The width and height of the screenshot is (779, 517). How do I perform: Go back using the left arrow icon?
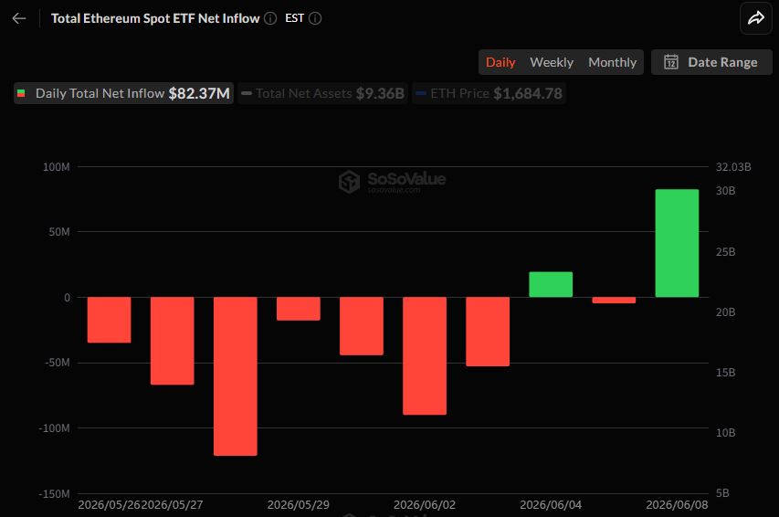(19, 18)
